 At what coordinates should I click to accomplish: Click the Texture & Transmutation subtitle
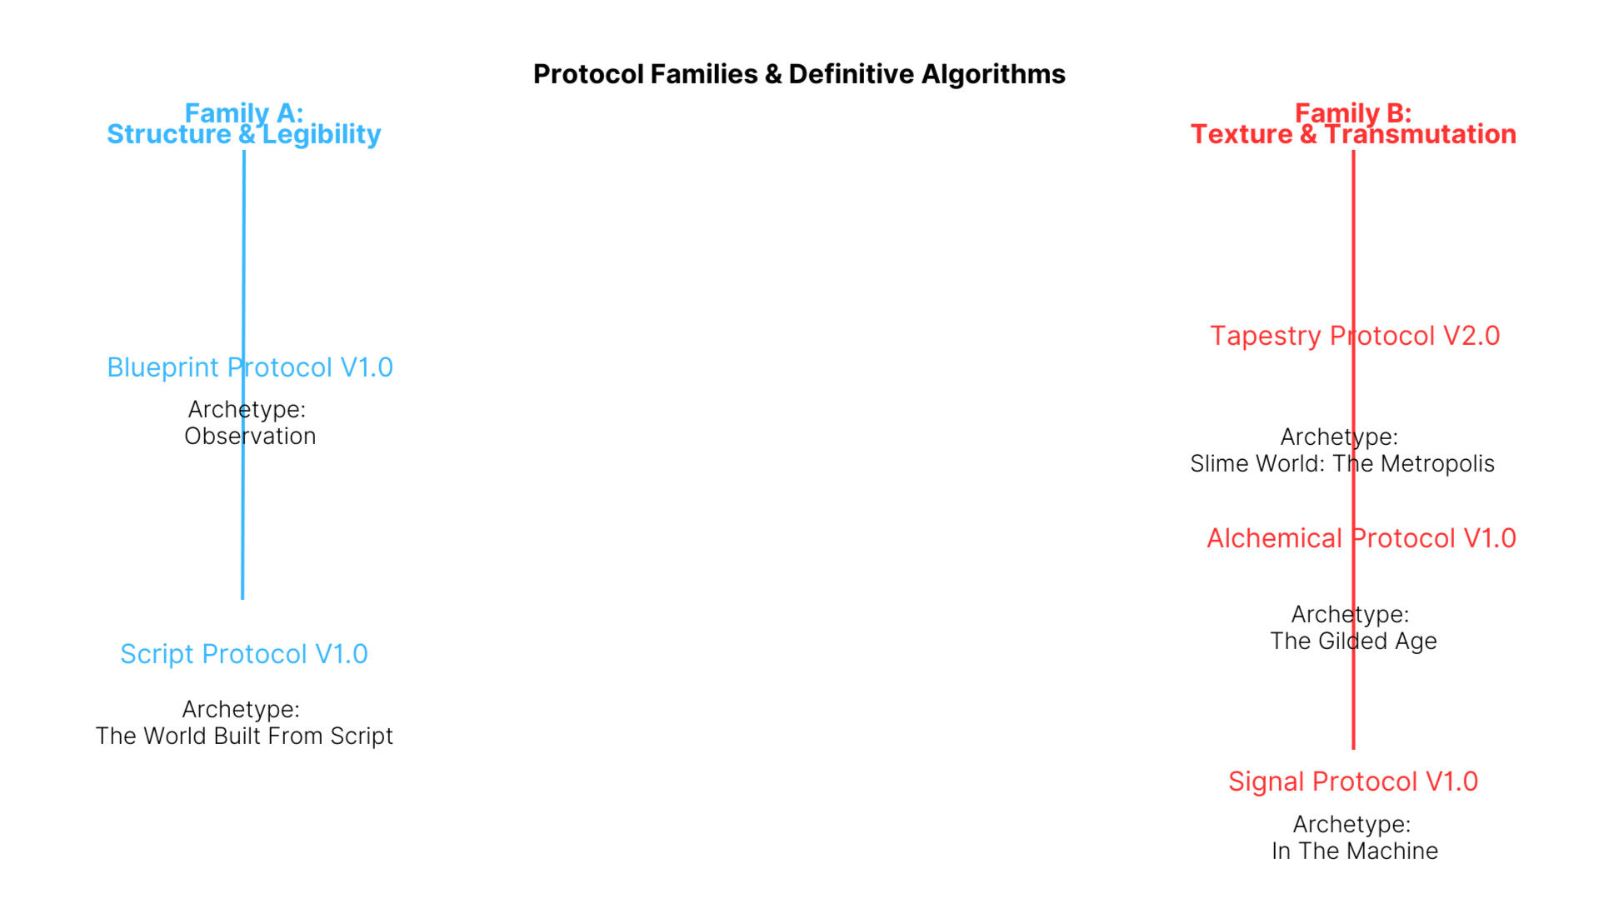pyautogui.click(x=1352, y=135)
